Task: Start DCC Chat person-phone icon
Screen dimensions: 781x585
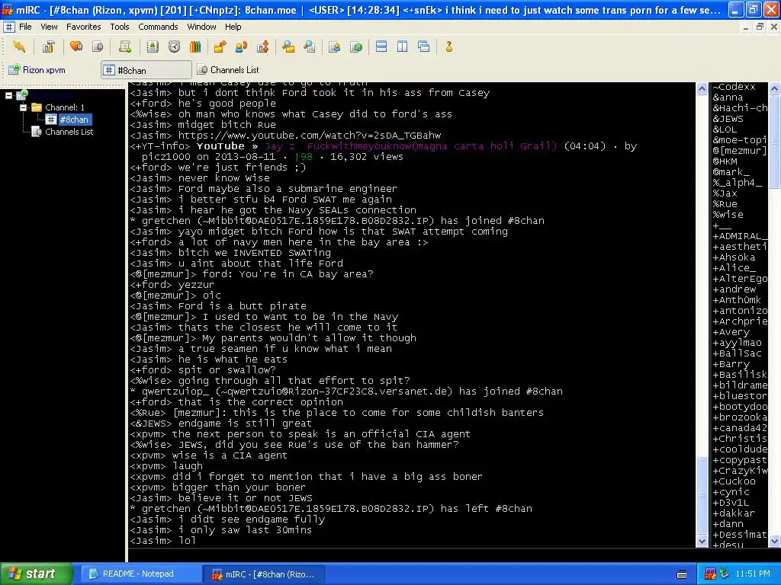Action: click(241, 46)
